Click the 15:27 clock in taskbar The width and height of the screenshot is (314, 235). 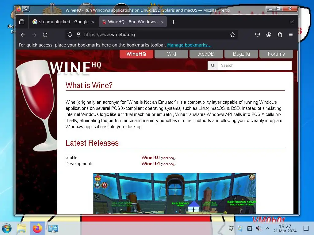285,226
